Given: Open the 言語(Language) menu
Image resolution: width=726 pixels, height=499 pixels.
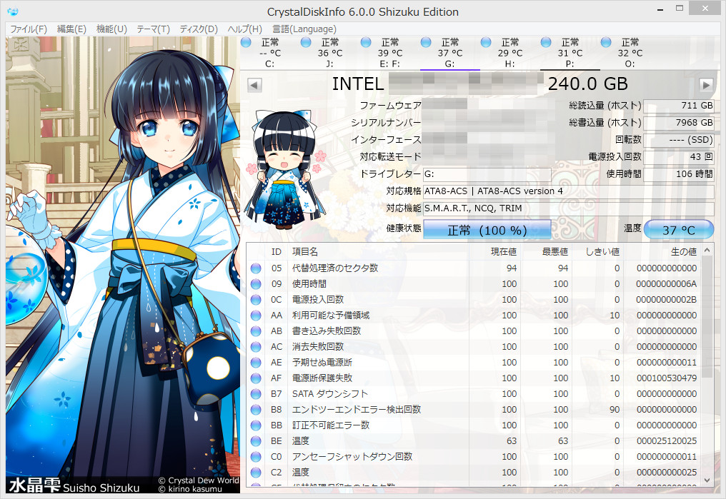Looking at the screenshot, I should [x=304, y=29].
